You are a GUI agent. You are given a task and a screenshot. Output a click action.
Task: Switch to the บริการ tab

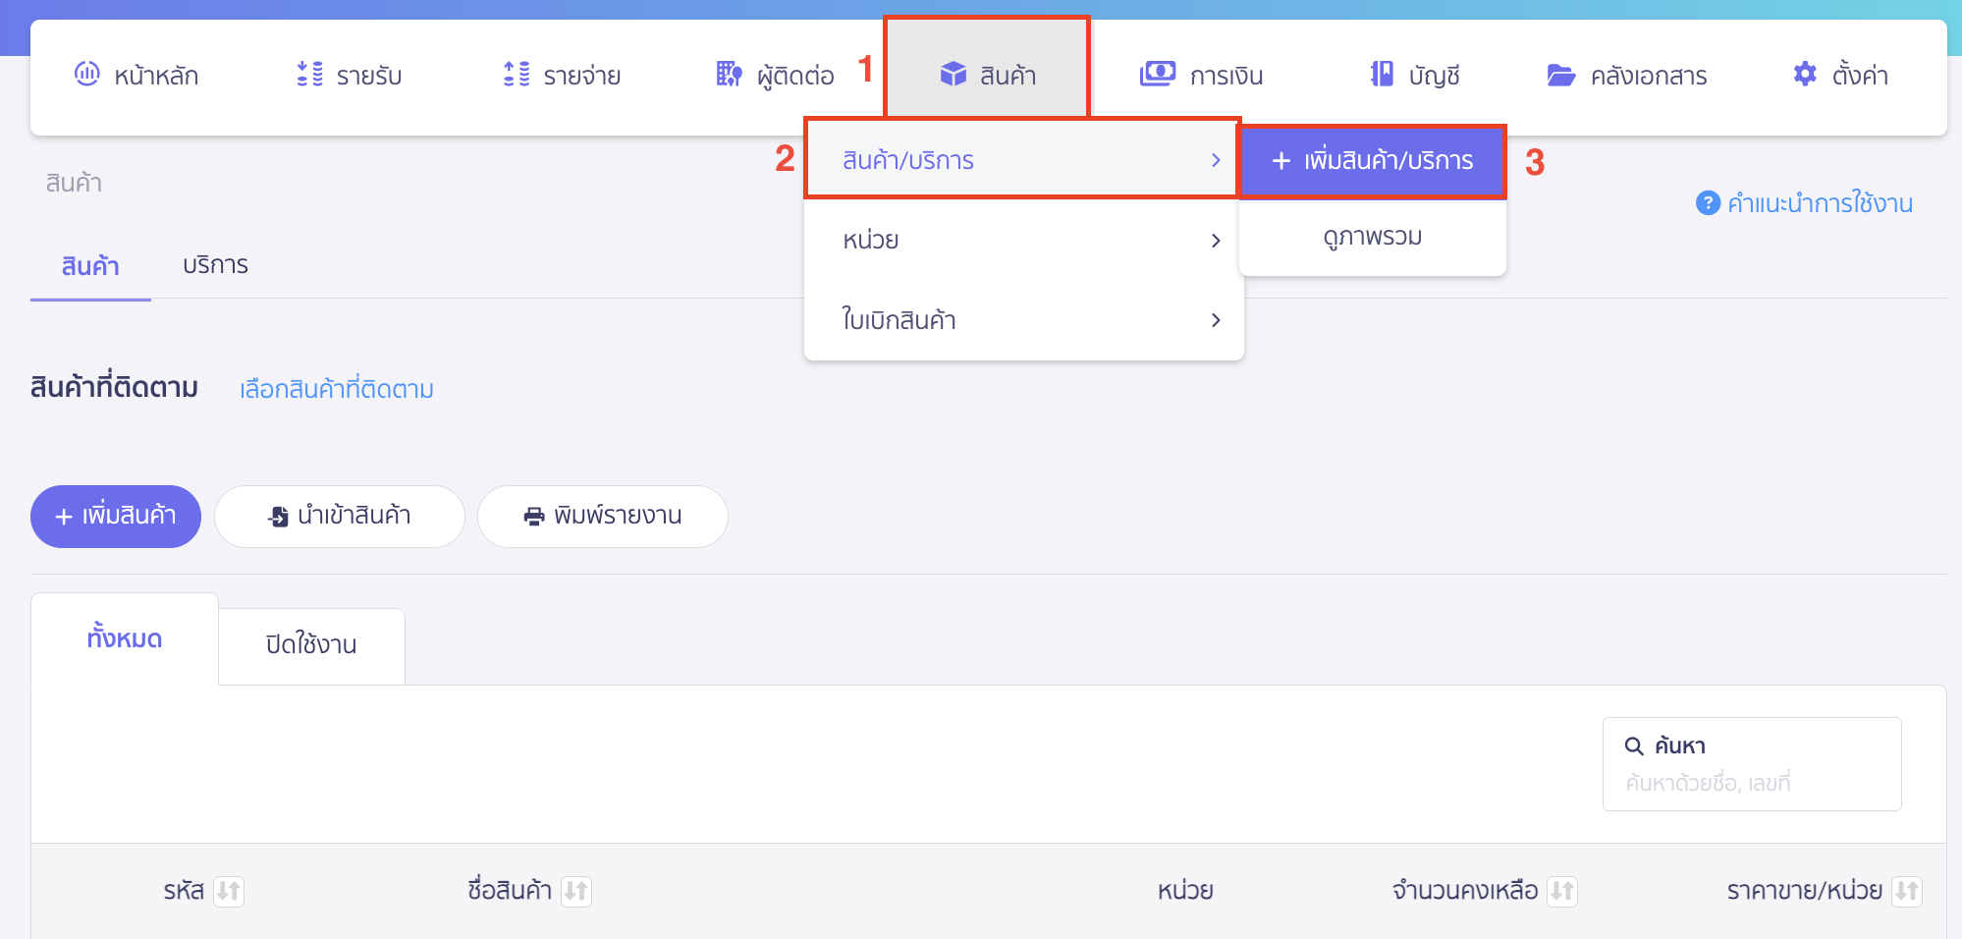[215, 264]
